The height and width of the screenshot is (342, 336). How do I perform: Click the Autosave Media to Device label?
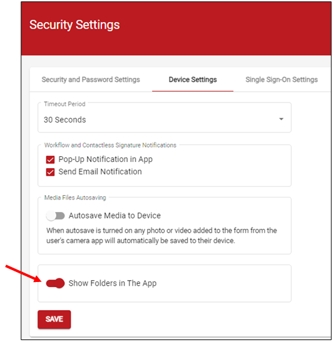[x=115, y=216]
